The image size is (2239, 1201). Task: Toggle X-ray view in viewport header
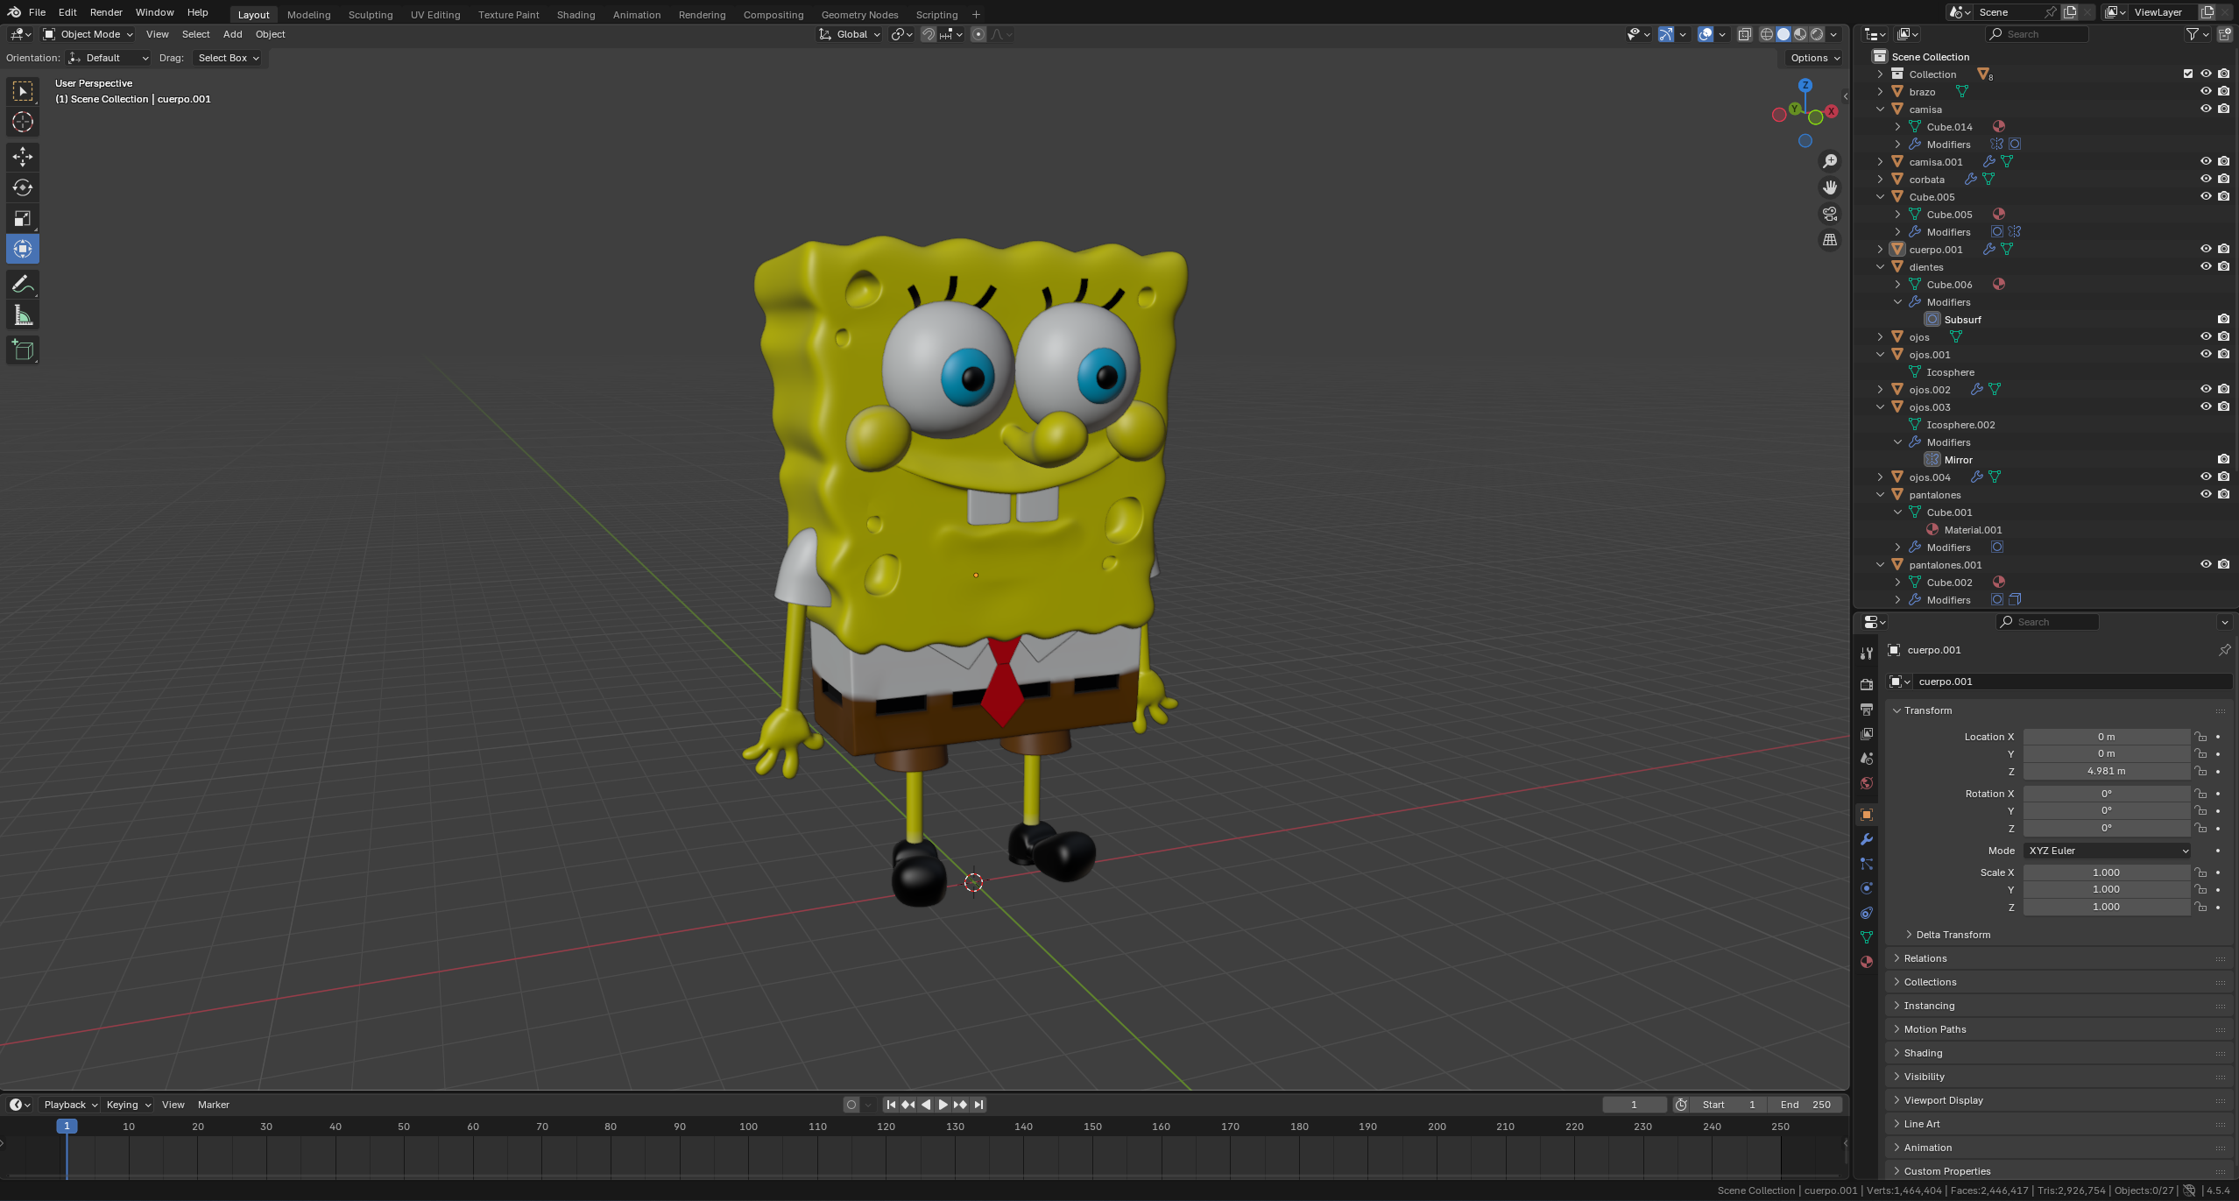(x=1744, y=34)
